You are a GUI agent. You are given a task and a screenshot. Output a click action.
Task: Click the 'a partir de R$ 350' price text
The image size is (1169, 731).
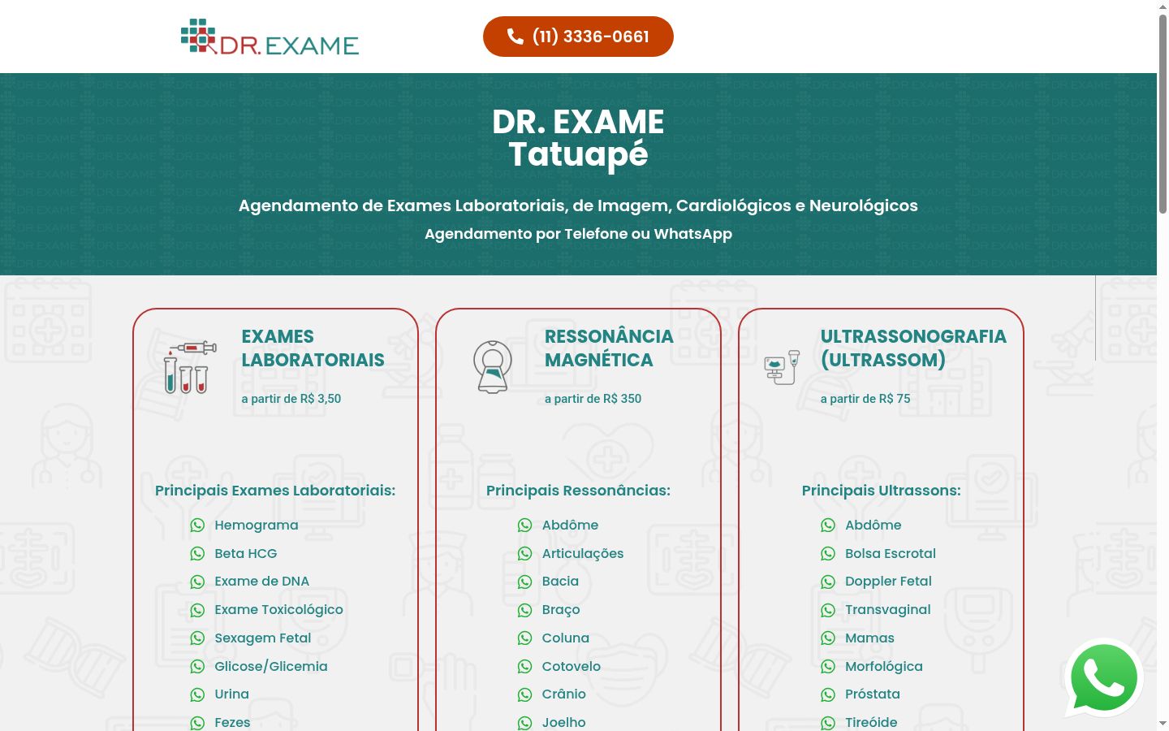pyautogui.click(x=593, y=399)
